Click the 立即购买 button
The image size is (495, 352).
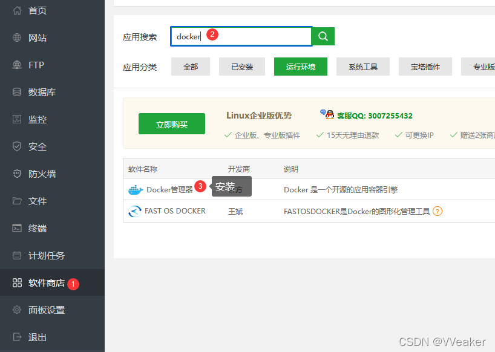(x=172, y=123)
